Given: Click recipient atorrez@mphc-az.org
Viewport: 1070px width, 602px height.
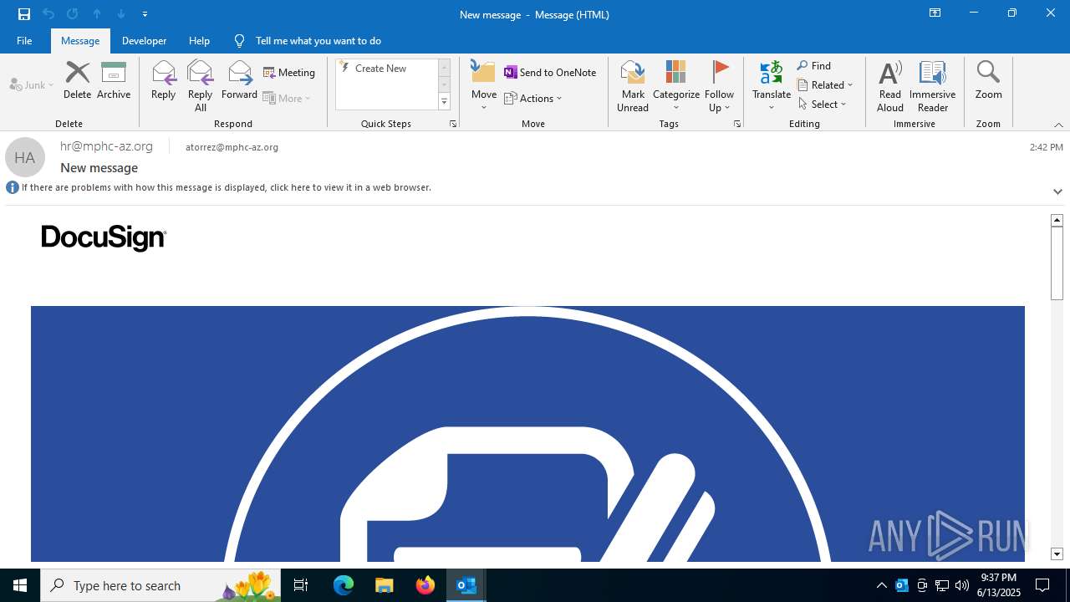Looking at the screenshot, I should (232, 147).
